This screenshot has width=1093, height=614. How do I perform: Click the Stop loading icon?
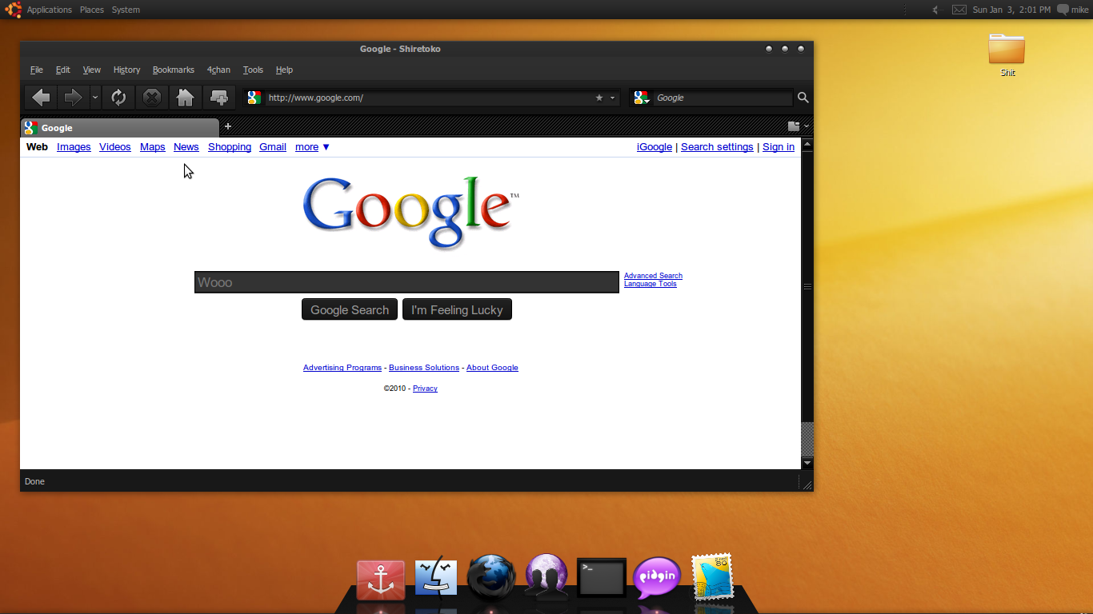pyautogui.click(x=151, y=98)
